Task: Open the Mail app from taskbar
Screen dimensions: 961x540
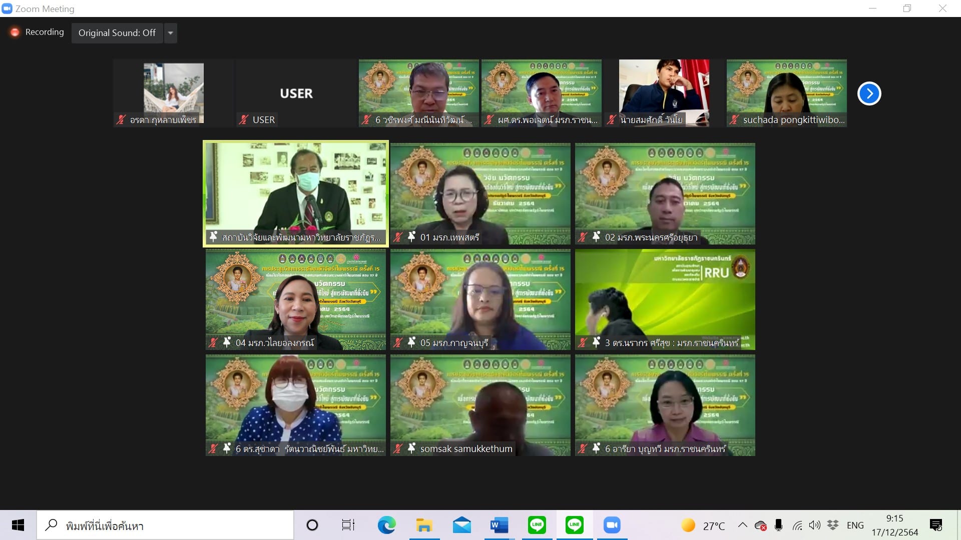Action: click(x=461, y=525)
